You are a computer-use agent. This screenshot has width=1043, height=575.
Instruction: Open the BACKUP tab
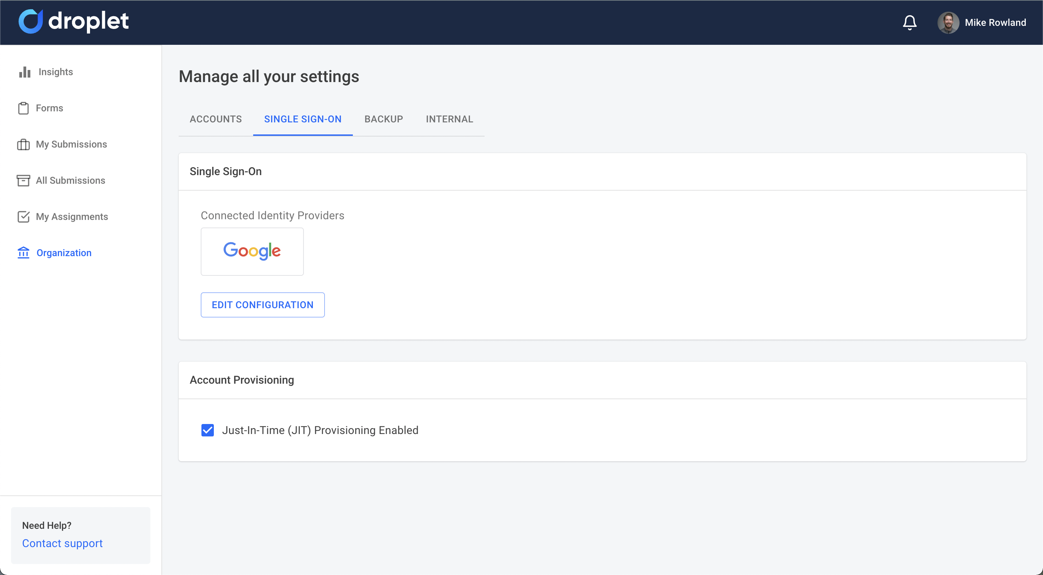coord(384,119)
